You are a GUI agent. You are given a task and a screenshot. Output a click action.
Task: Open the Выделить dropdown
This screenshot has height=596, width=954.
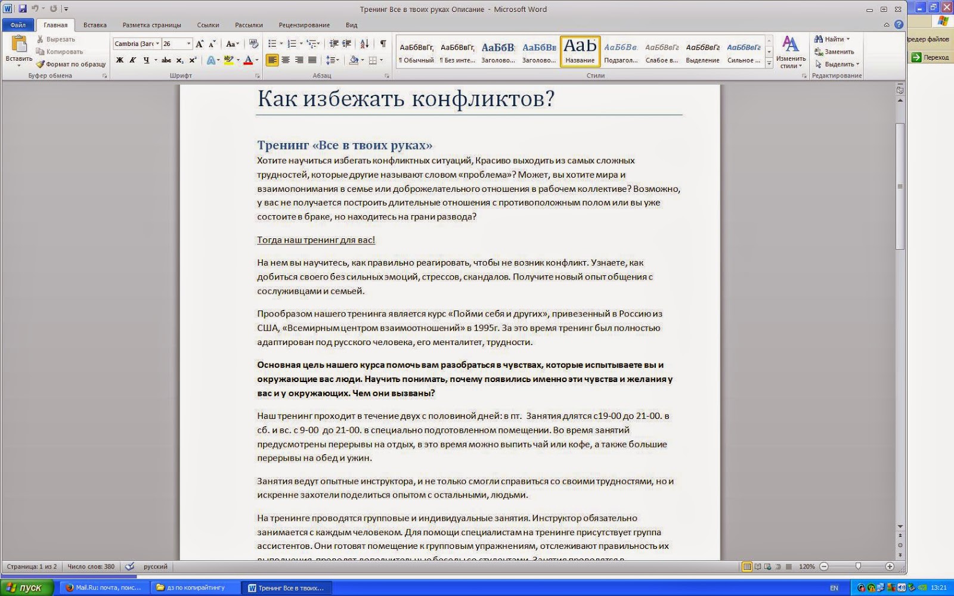coord(837,64)
